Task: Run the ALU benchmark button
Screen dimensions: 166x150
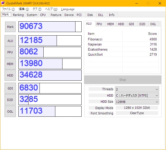Action: pyautogui.click(x=10, y=41)
